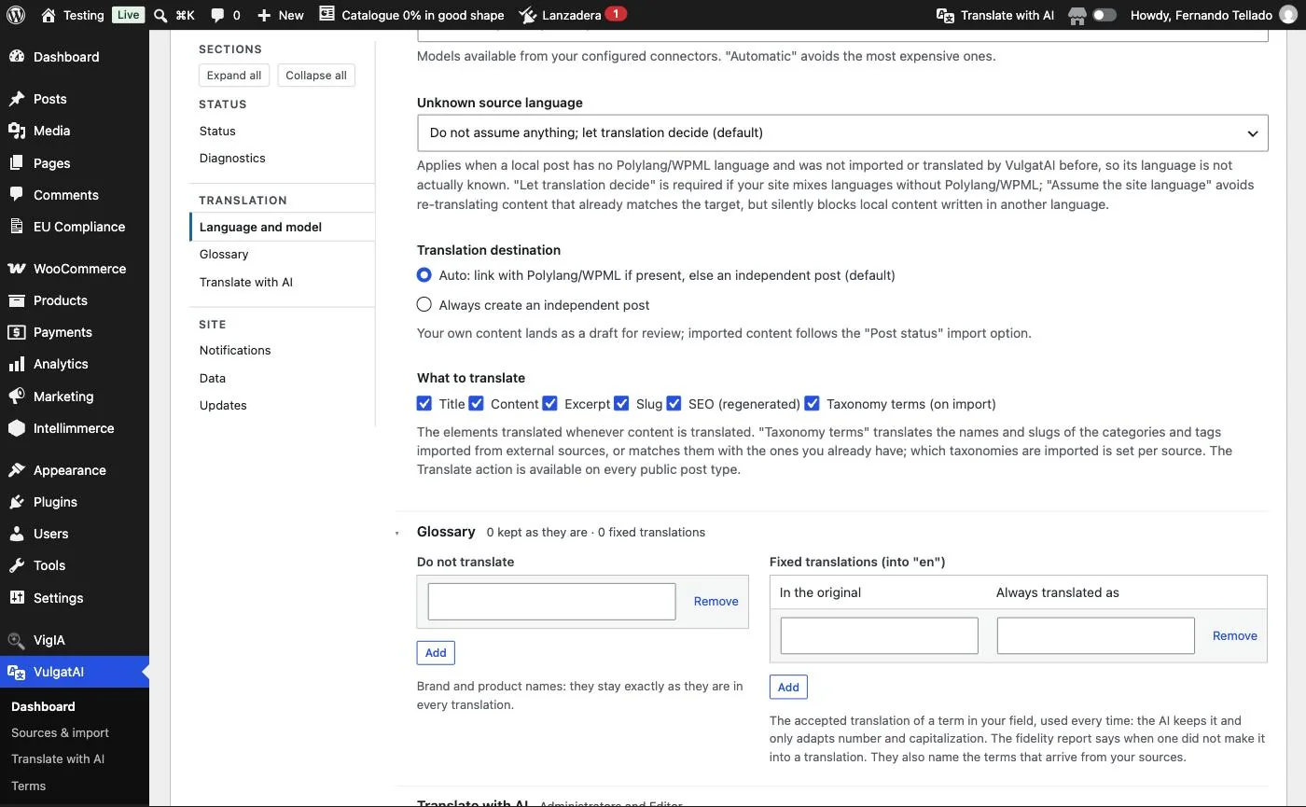This screenshot has width=1306, height=807.
Task: Click the VigIA sidebar icon
Action: click(x=17, y=640)
